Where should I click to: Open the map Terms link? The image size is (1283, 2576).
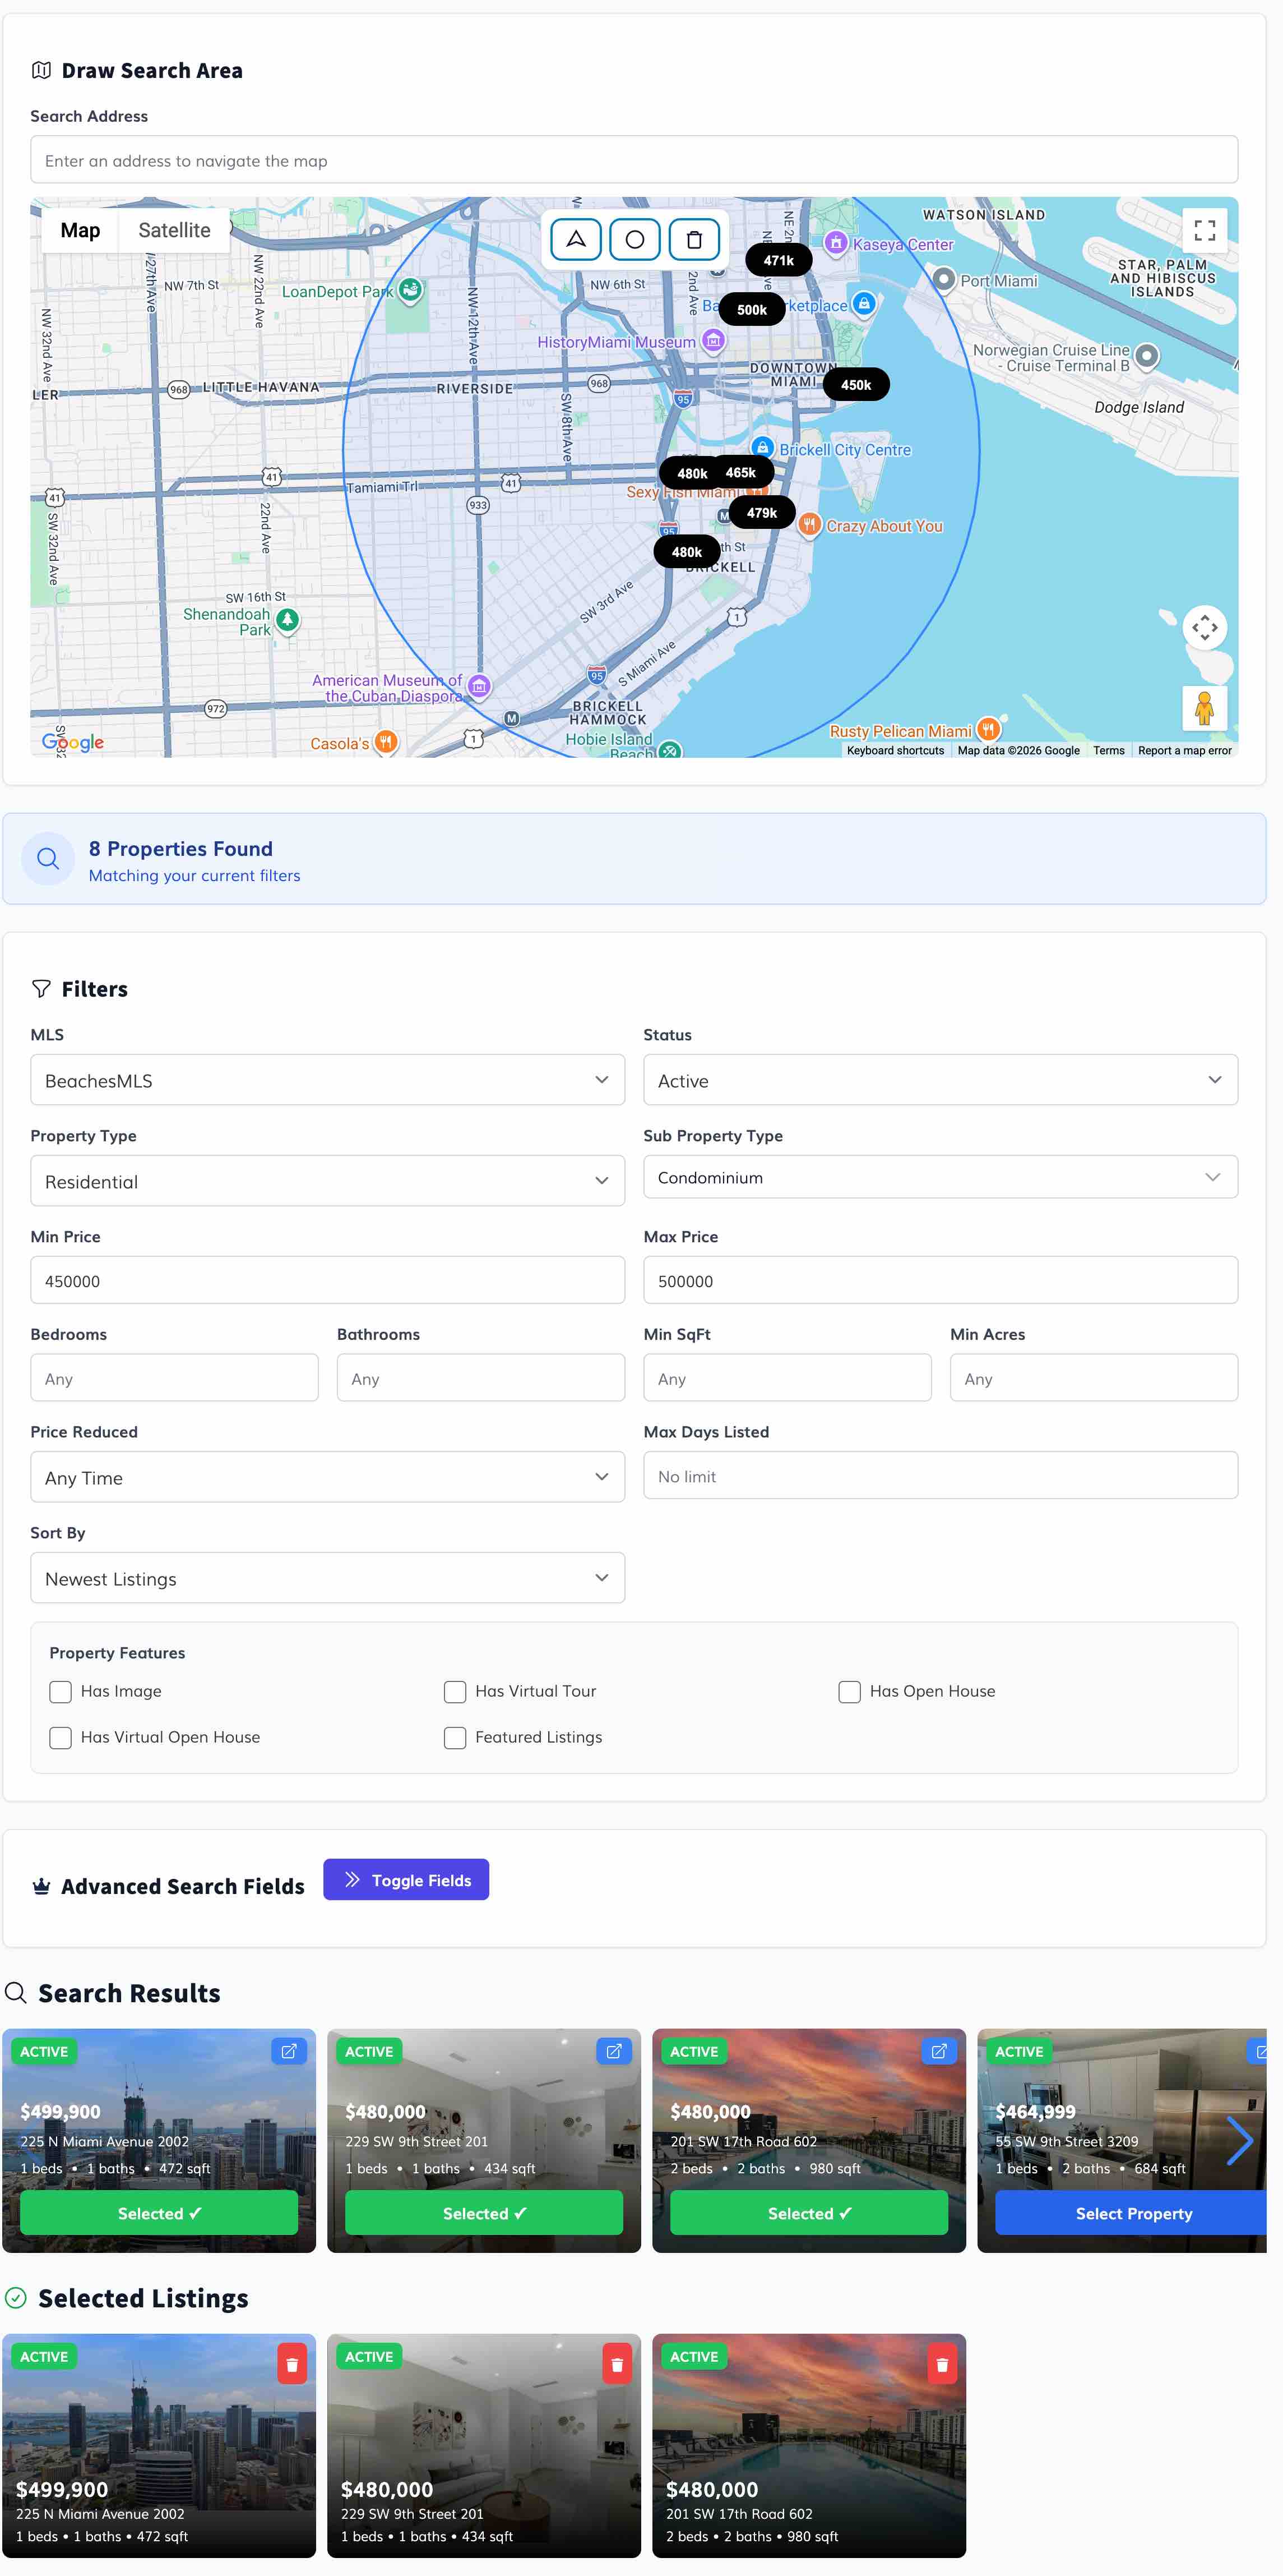click(1108, 750)
